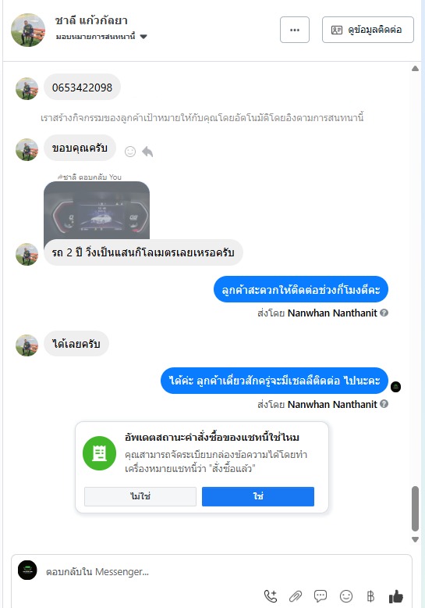Open the car dashboard image thumbnail
The image size is (425, 608).
(x=97, y=210)
